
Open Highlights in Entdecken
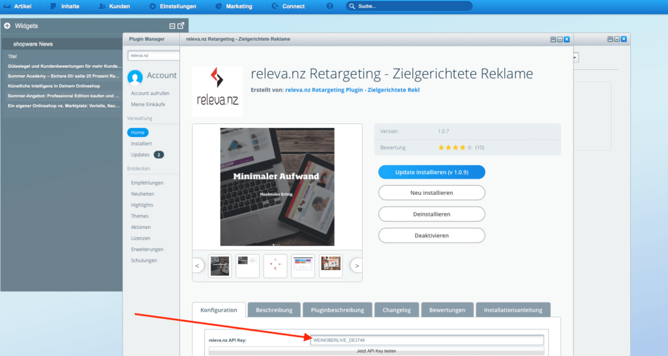click(142, 205)
